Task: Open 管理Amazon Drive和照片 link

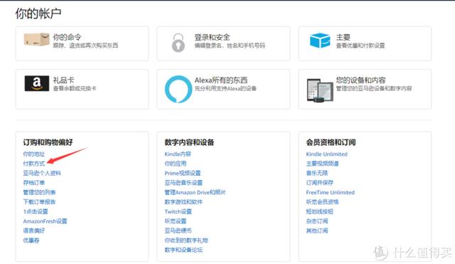Action: coord(195,192)
